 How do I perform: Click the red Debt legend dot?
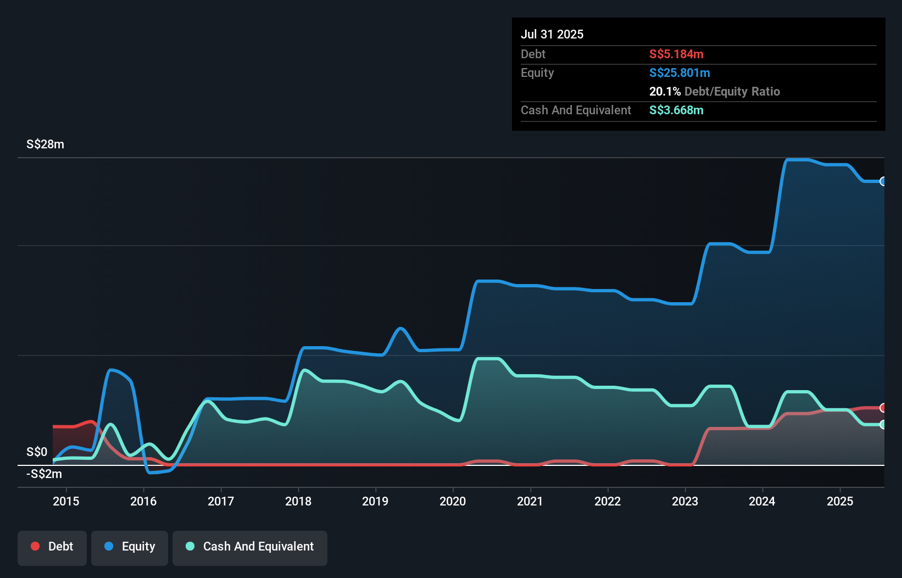click(x=35, y=546)
